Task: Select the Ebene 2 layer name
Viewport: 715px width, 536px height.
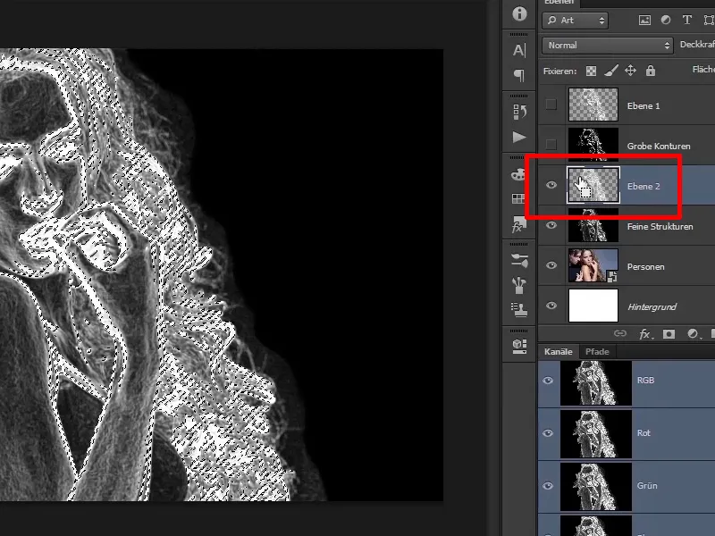Action: [x=643, y=186]
